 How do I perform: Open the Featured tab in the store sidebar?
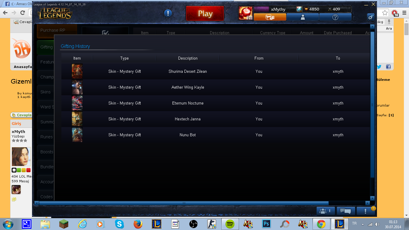point(46,62)
